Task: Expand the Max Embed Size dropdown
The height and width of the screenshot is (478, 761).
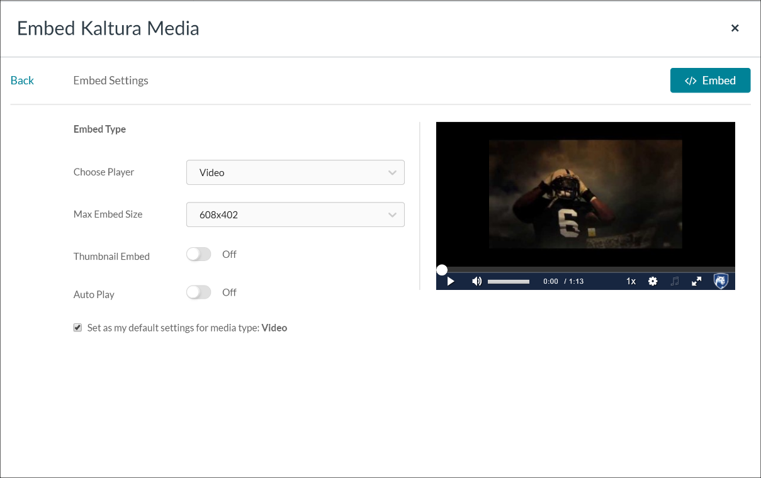Action: coord(295,214)
